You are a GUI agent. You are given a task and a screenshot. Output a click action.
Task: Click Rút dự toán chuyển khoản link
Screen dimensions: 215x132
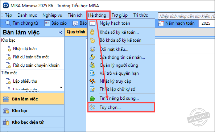coord(36,65)
